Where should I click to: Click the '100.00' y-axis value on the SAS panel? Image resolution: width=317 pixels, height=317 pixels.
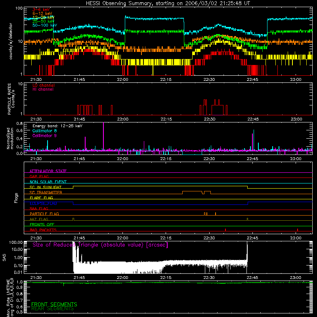tap(16, 242)
